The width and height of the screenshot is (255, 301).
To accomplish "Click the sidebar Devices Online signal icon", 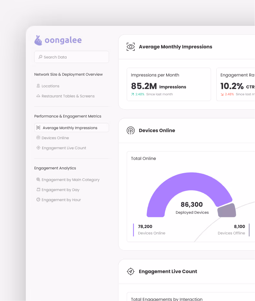I will click(38, 138).
